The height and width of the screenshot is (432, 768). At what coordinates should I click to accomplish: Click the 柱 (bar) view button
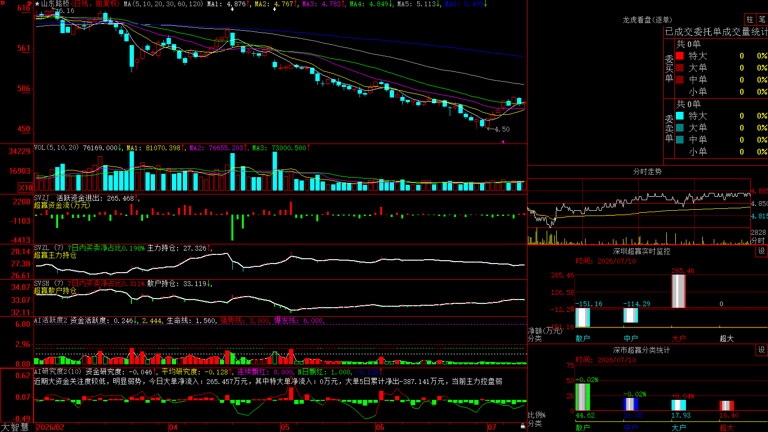click(x=750, y=20)
